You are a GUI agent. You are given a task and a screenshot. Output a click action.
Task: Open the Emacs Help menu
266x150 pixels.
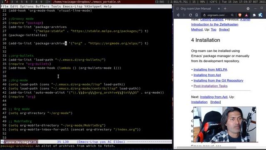point(108,7)
